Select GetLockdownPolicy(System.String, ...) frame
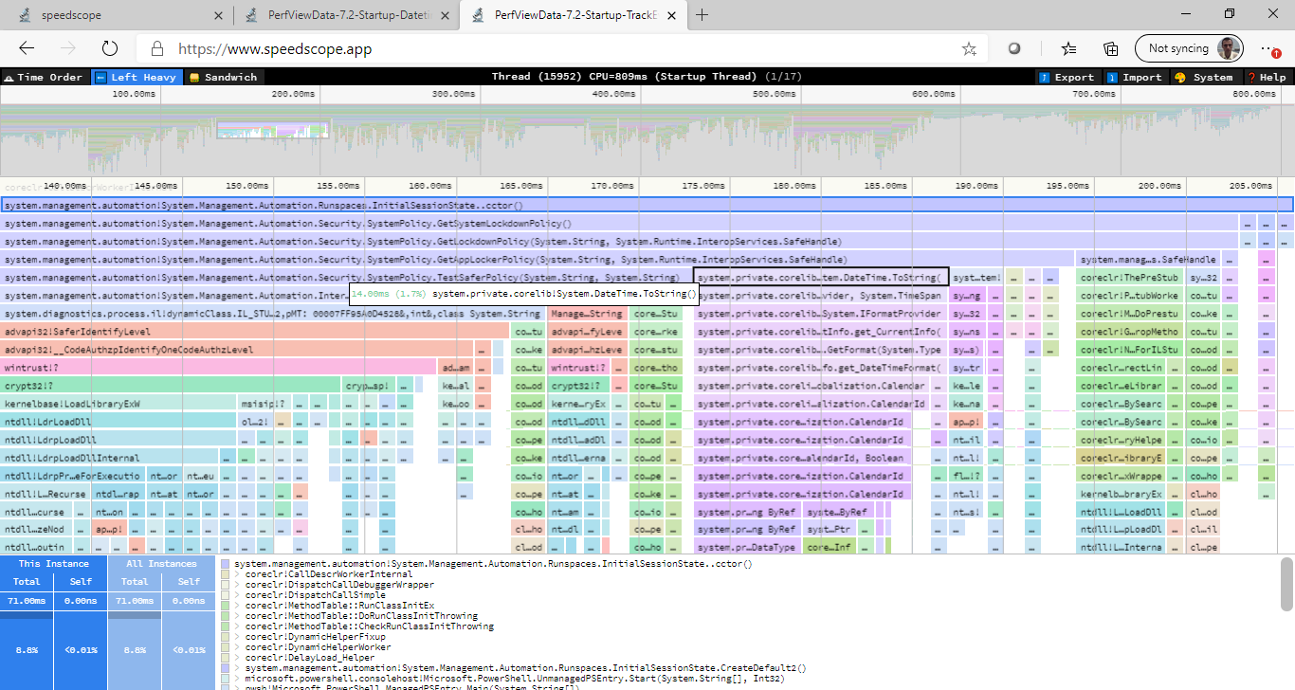This screenshot has height=690, width=1295. coord(620,241)
